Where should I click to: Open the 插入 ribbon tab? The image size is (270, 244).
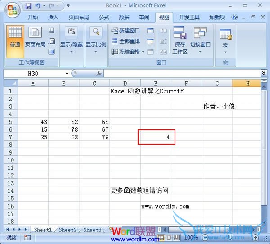(53, 18)
